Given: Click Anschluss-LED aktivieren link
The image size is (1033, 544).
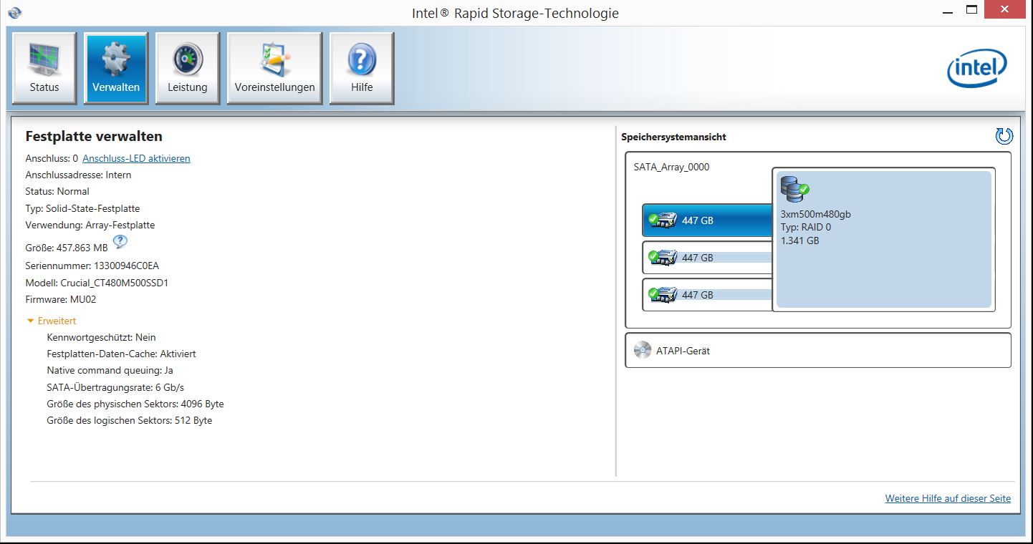Looking at the screenshot, I should pos(136,158).
